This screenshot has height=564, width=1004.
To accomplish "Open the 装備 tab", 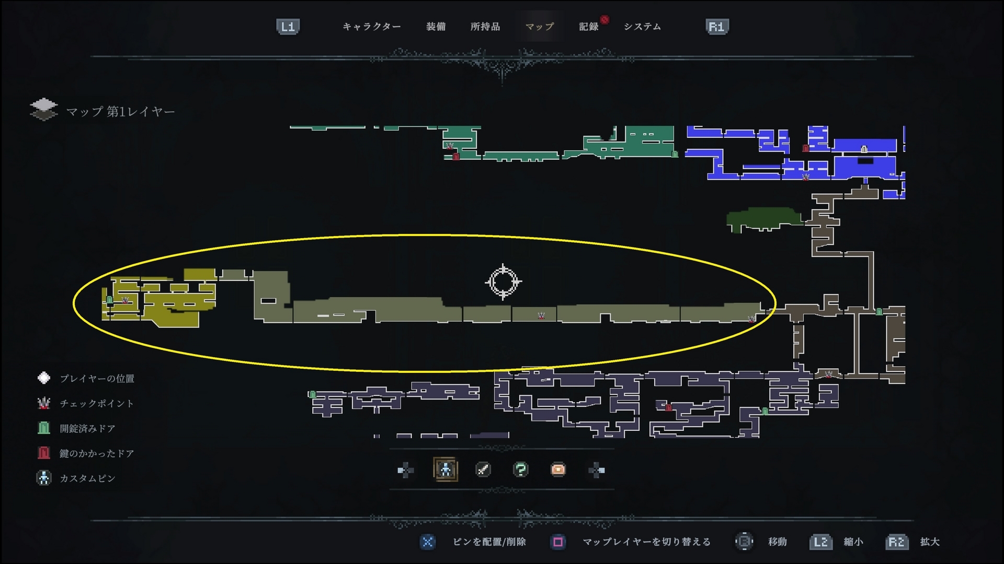I will pos(436,27).
